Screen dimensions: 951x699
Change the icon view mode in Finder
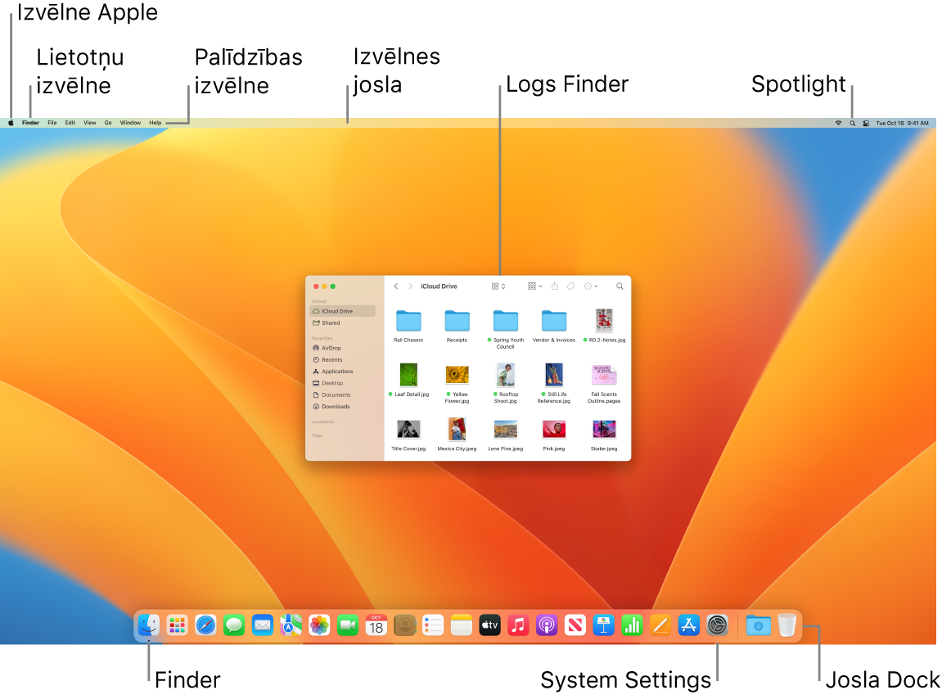tap(498, 286)
